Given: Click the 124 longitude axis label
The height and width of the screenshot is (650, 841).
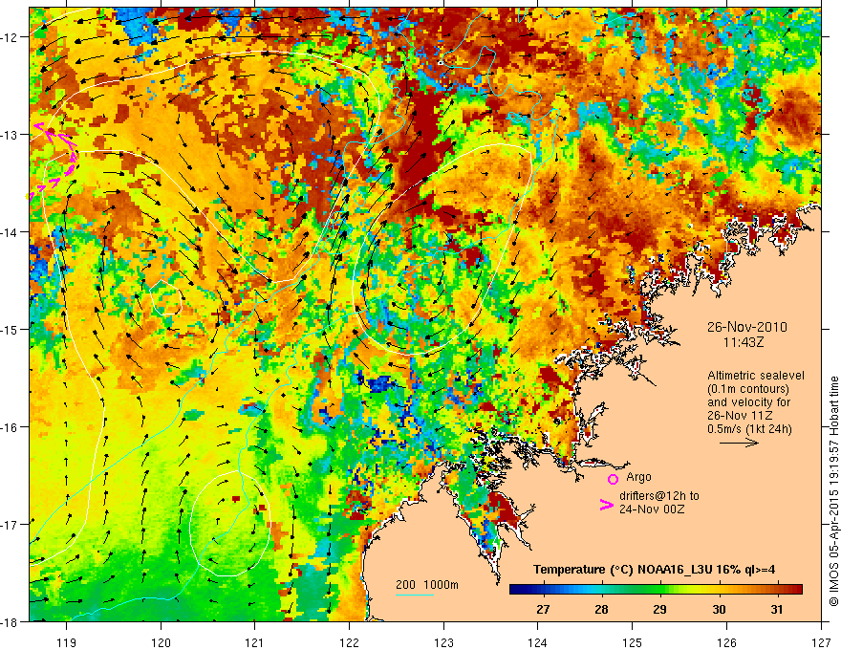Looking at the screenshot, I should point(538,642).
